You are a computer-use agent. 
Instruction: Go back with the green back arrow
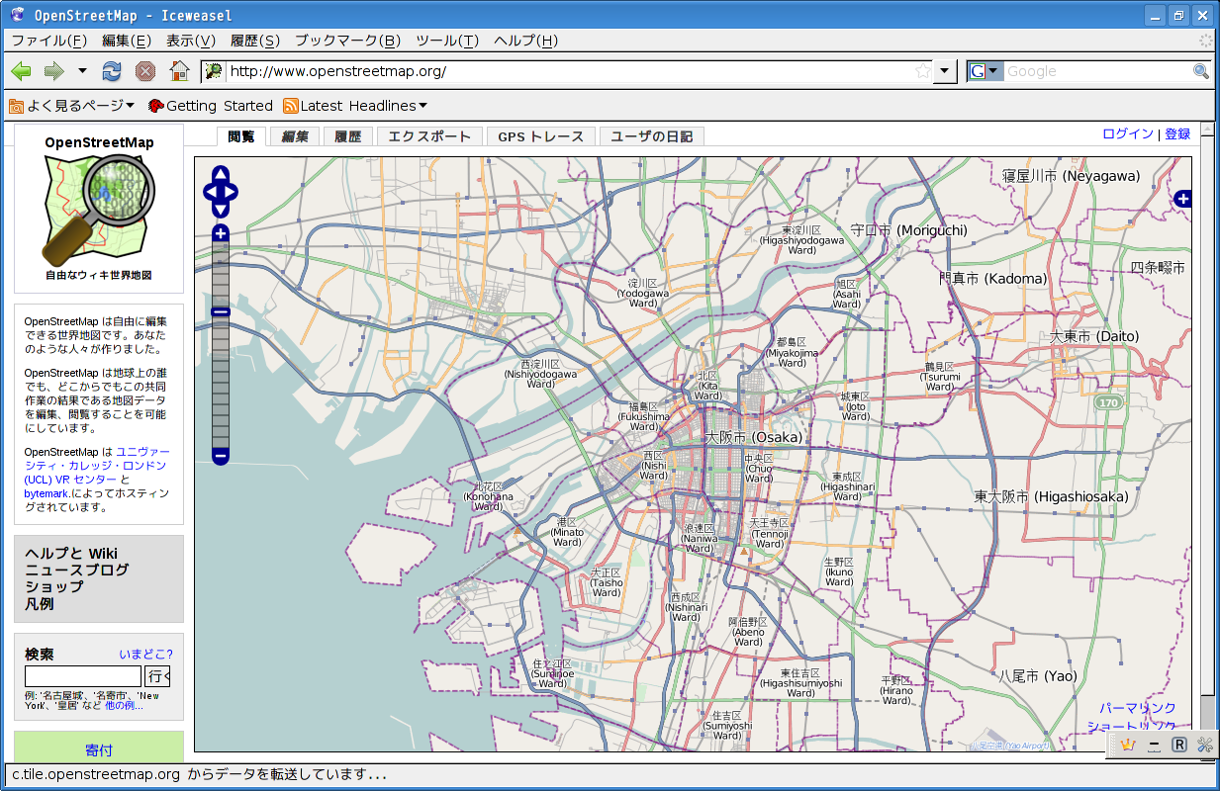[x=21, y=71]
